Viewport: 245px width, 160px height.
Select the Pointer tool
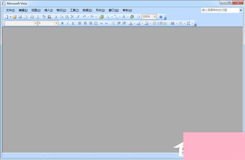tap(108, 17)
